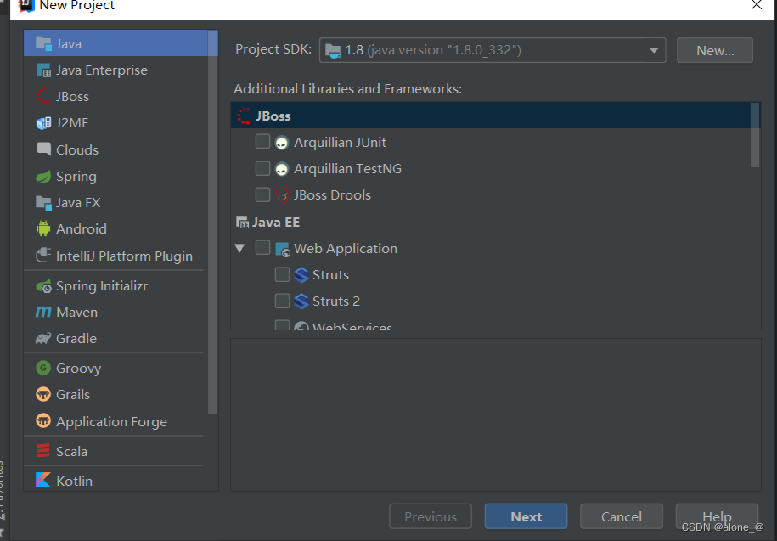Click the Help button
777x541 pixels.
point(717,516)
